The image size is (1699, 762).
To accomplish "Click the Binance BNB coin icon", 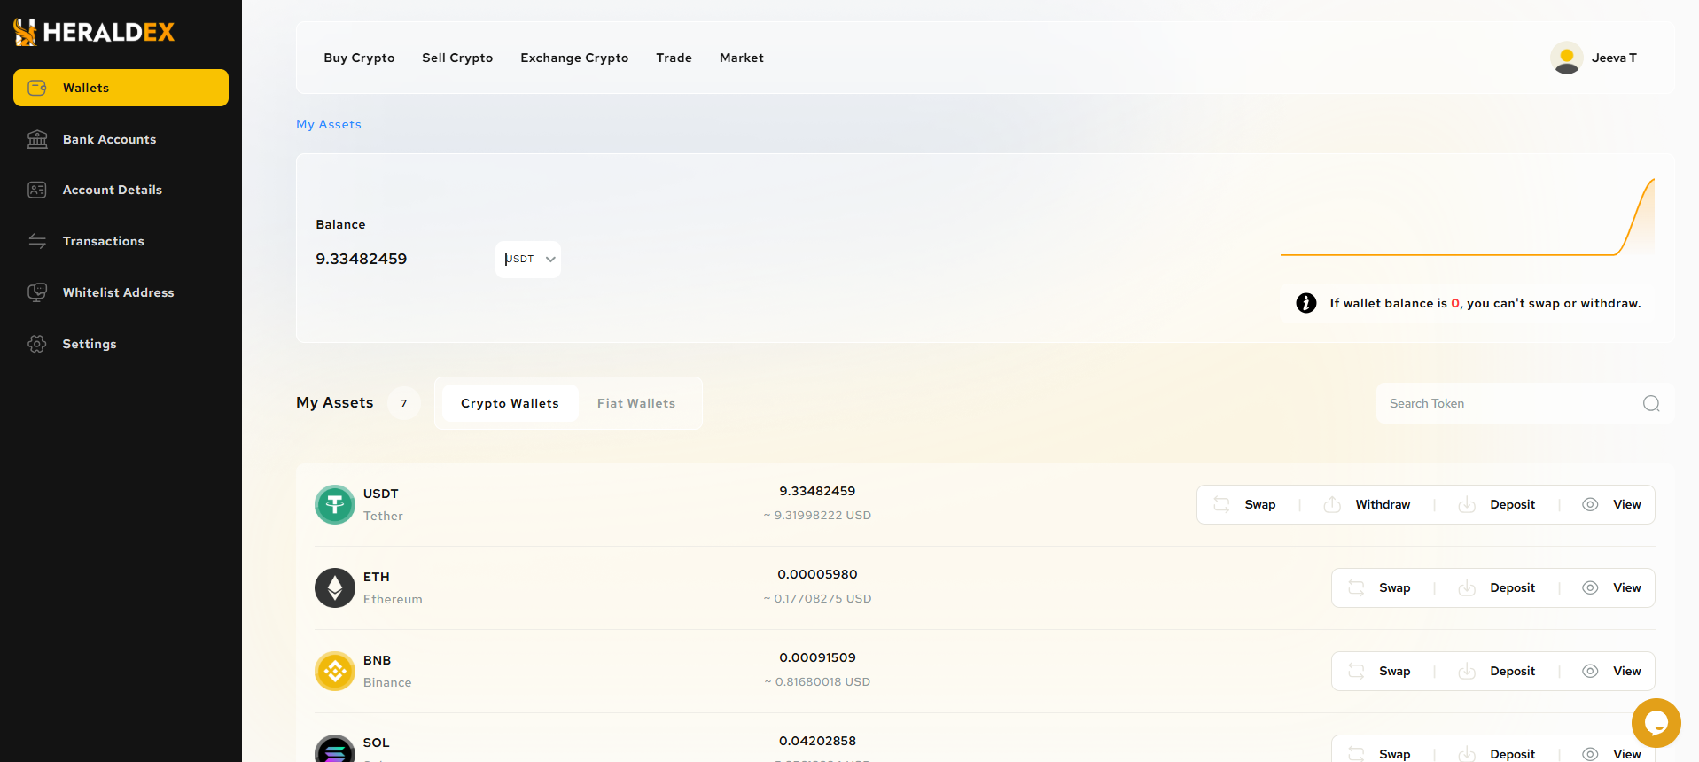I will 335,672.
